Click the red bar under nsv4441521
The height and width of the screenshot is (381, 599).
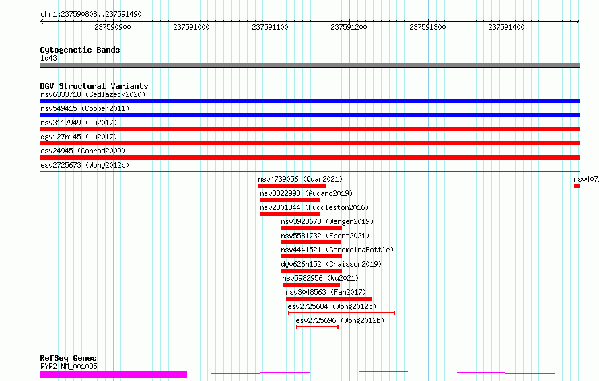click(312, 256)
